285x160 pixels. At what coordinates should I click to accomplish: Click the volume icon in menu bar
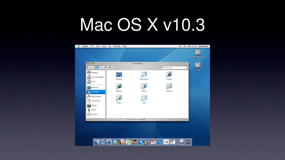click(180, 46)
